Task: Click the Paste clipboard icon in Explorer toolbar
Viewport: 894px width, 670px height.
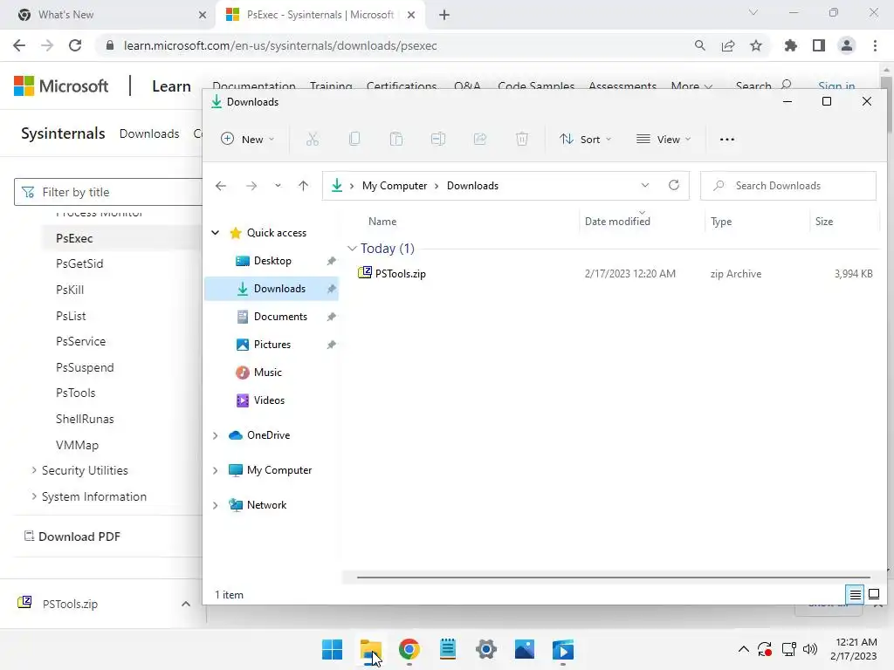Action: (396, 139)
